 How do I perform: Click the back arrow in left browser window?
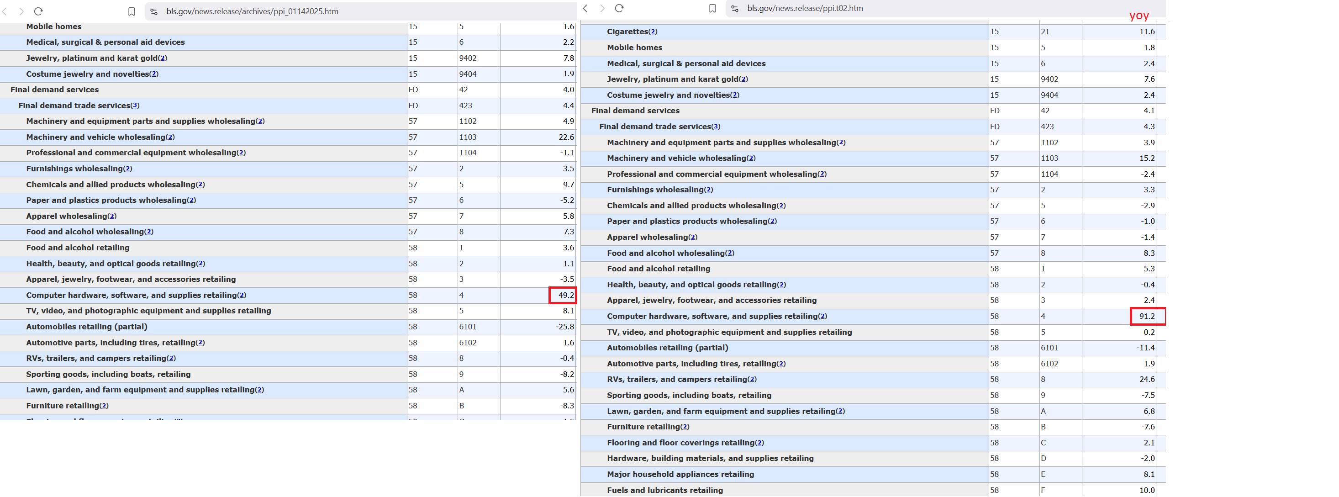click(x=5, y=11)
